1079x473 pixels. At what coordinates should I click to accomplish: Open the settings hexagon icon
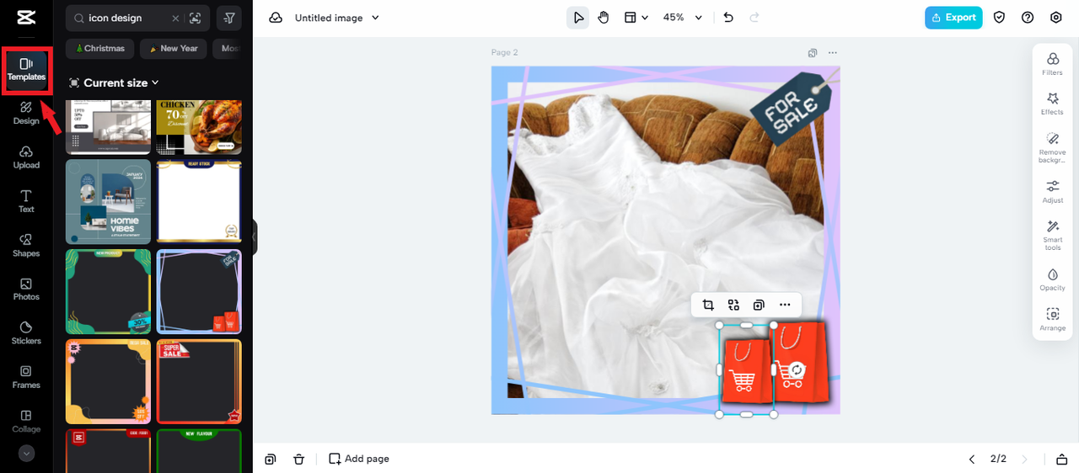[1056, 18]
